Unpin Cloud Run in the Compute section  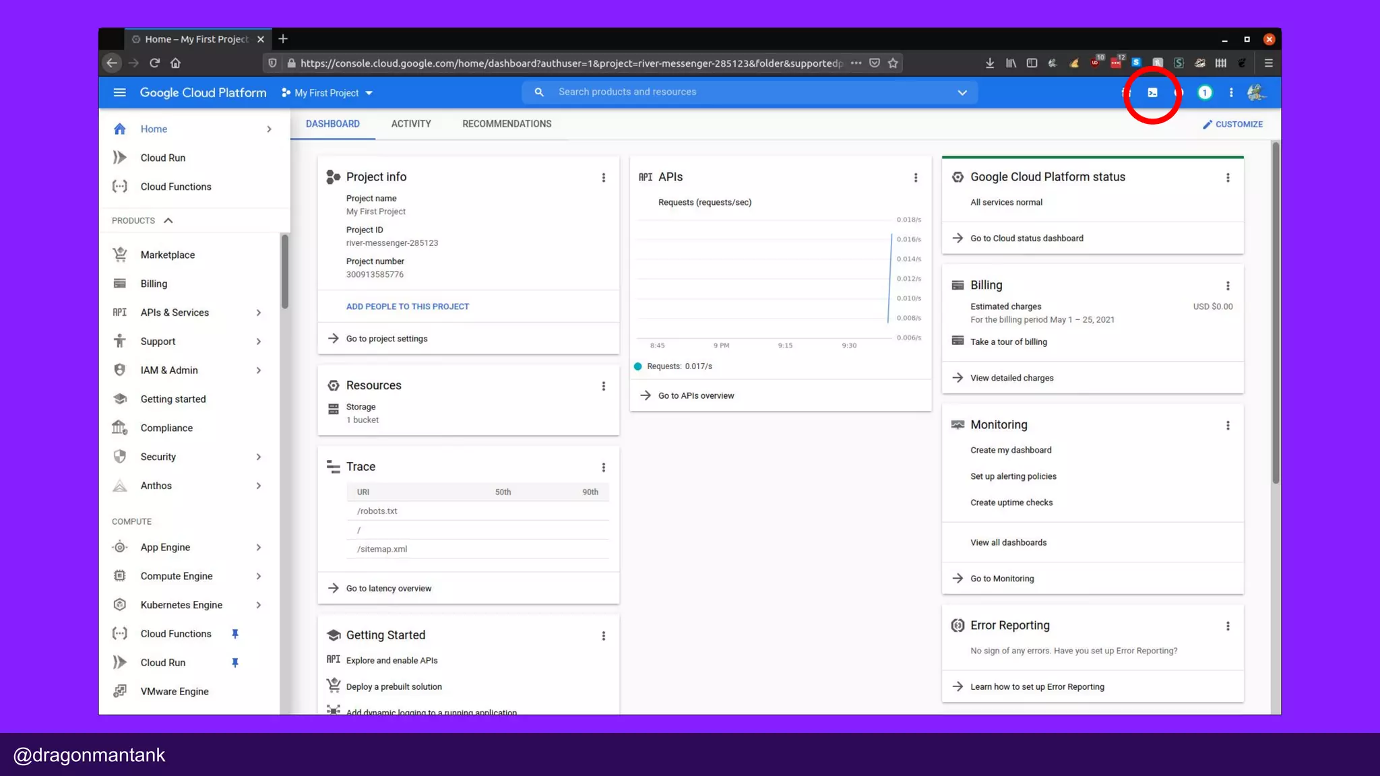click(234, 663)
